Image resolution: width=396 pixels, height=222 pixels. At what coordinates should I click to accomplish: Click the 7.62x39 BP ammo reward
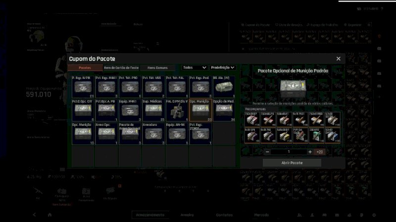(x=252, y=119)
